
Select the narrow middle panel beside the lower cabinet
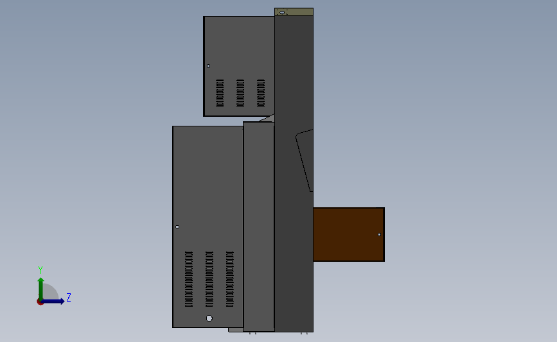tap(259, 227)
